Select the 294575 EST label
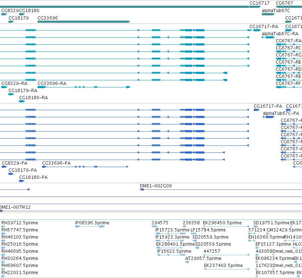 tap(160, 223)
